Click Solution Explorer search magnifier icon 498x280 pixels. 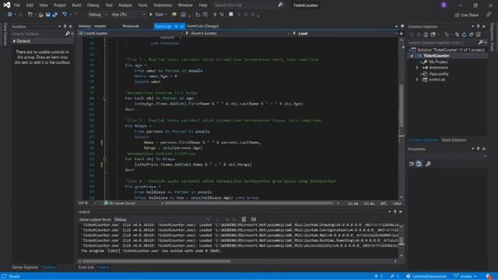point(481,42)
